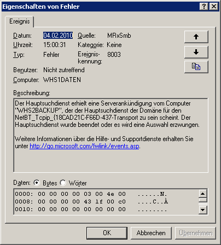
Task: Copy event details to clipboard
Action: [196, 67]
